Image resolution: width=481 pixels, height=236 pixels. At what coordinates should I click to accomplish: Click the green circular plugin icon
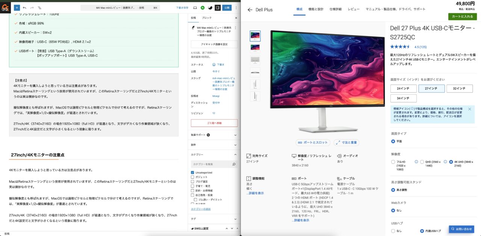203,8
